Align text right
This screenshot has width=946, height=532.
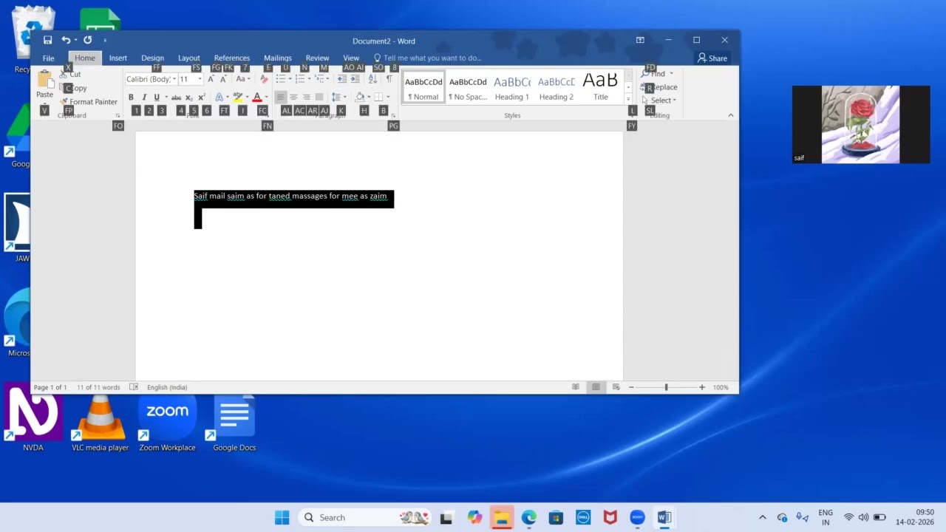point(306,98)
